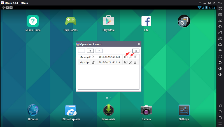Open MEmu settings gear in sidebar

220,63
